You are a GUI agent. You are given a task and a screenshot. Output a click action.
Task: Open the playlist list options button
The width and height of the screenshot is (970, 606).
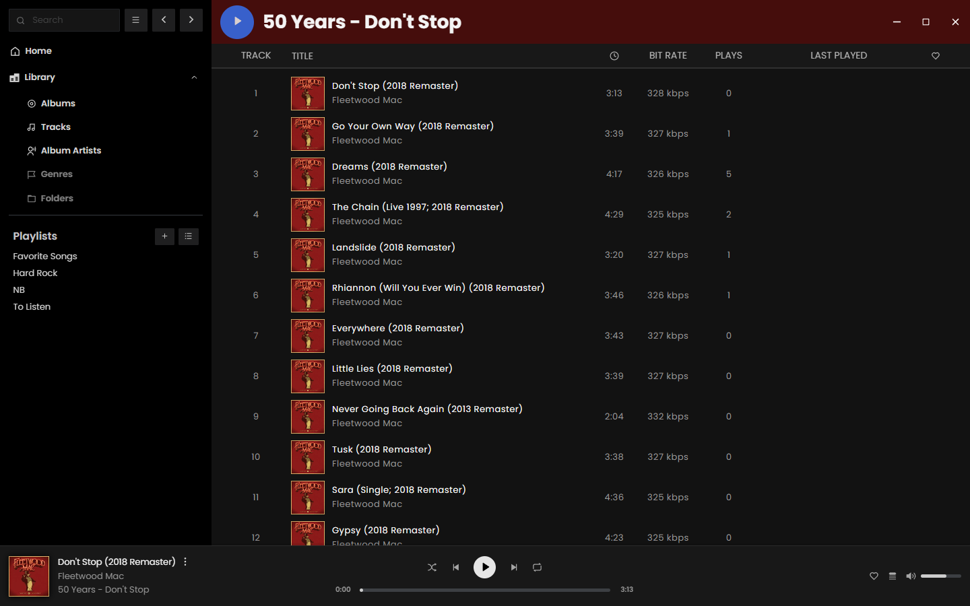point(189,236)
